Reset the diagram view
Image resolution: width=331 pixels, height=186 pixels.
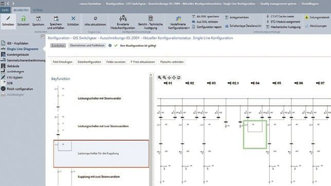click(179, 78)
